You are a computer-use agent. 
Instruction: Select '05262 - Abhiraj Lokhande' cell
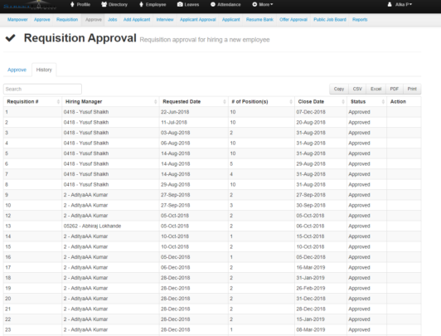point(92,226)
